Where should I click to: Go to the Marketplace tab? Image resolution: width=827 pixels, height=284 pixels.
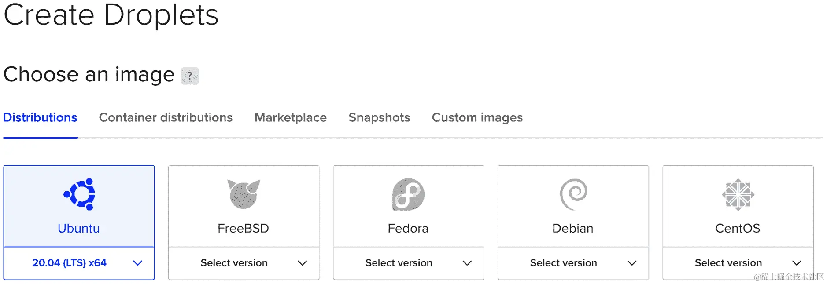click(291, 118)
